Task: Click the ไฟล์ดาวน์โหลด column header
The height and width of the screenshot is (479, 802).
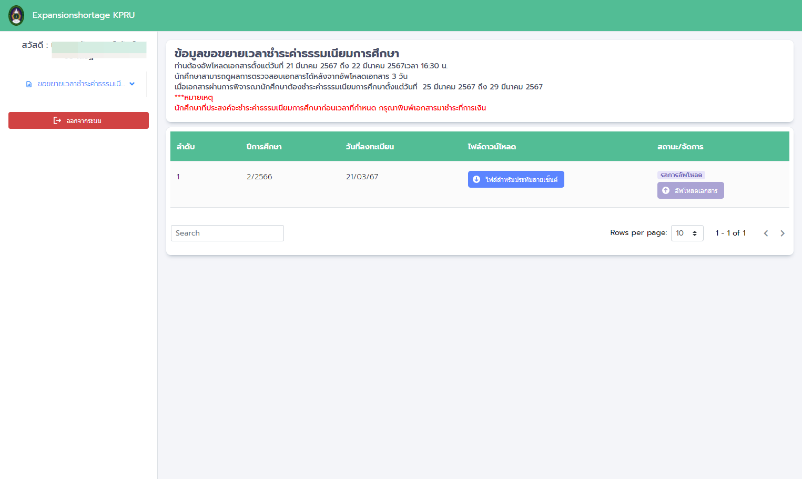Action: coord(492,147)
